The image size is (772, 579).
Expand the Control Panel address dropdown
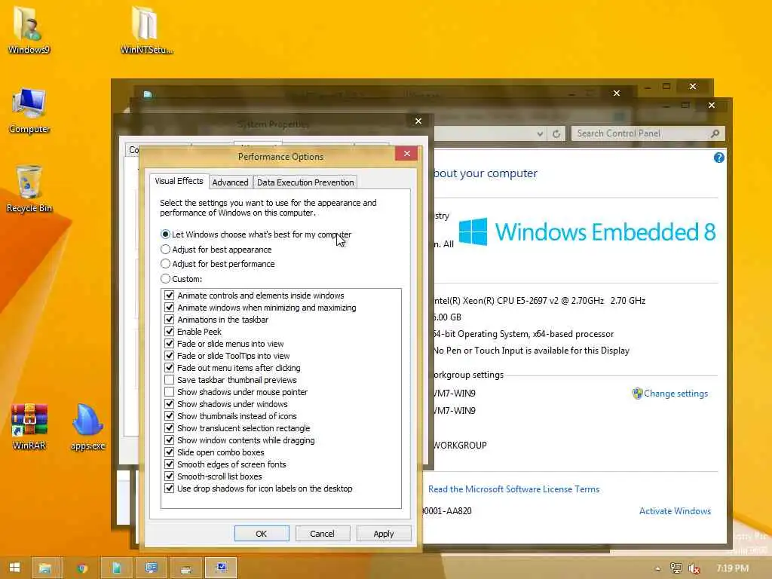pos(540,133)
